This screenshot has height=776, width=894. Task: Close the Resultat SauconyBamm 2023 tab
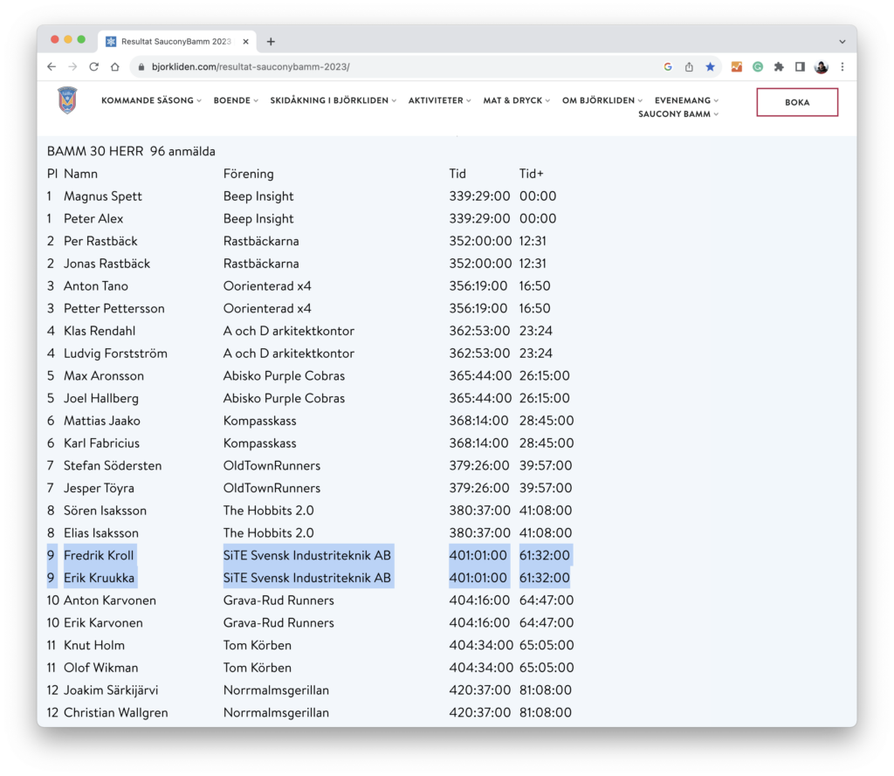tap(245, 42)
